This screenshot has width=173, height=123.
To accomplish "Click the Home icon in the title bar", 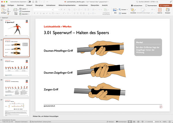I will click(x=33, y=2).
